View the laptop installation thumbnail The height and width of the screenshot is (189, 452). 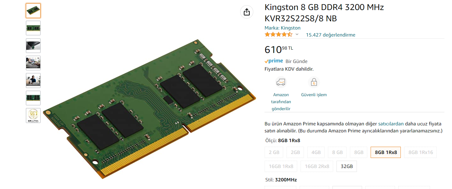tap(33, 46)
